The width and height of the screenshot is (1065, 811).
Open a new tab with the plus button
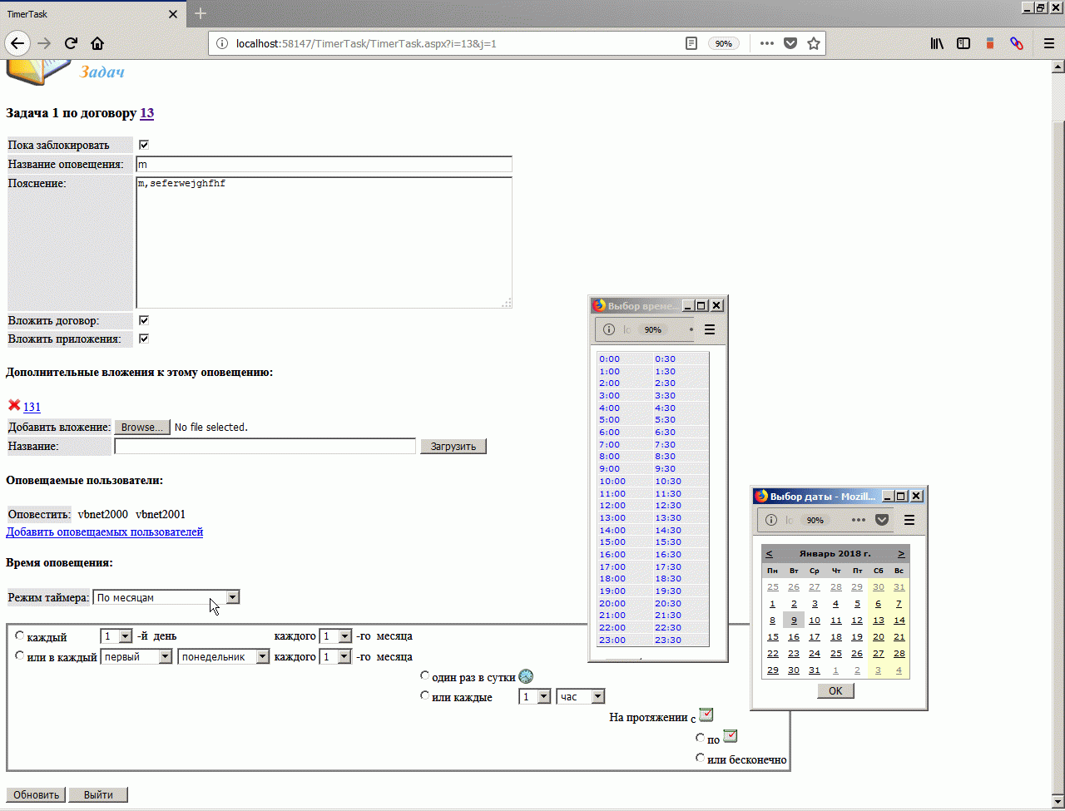click(x=200, y=14)
